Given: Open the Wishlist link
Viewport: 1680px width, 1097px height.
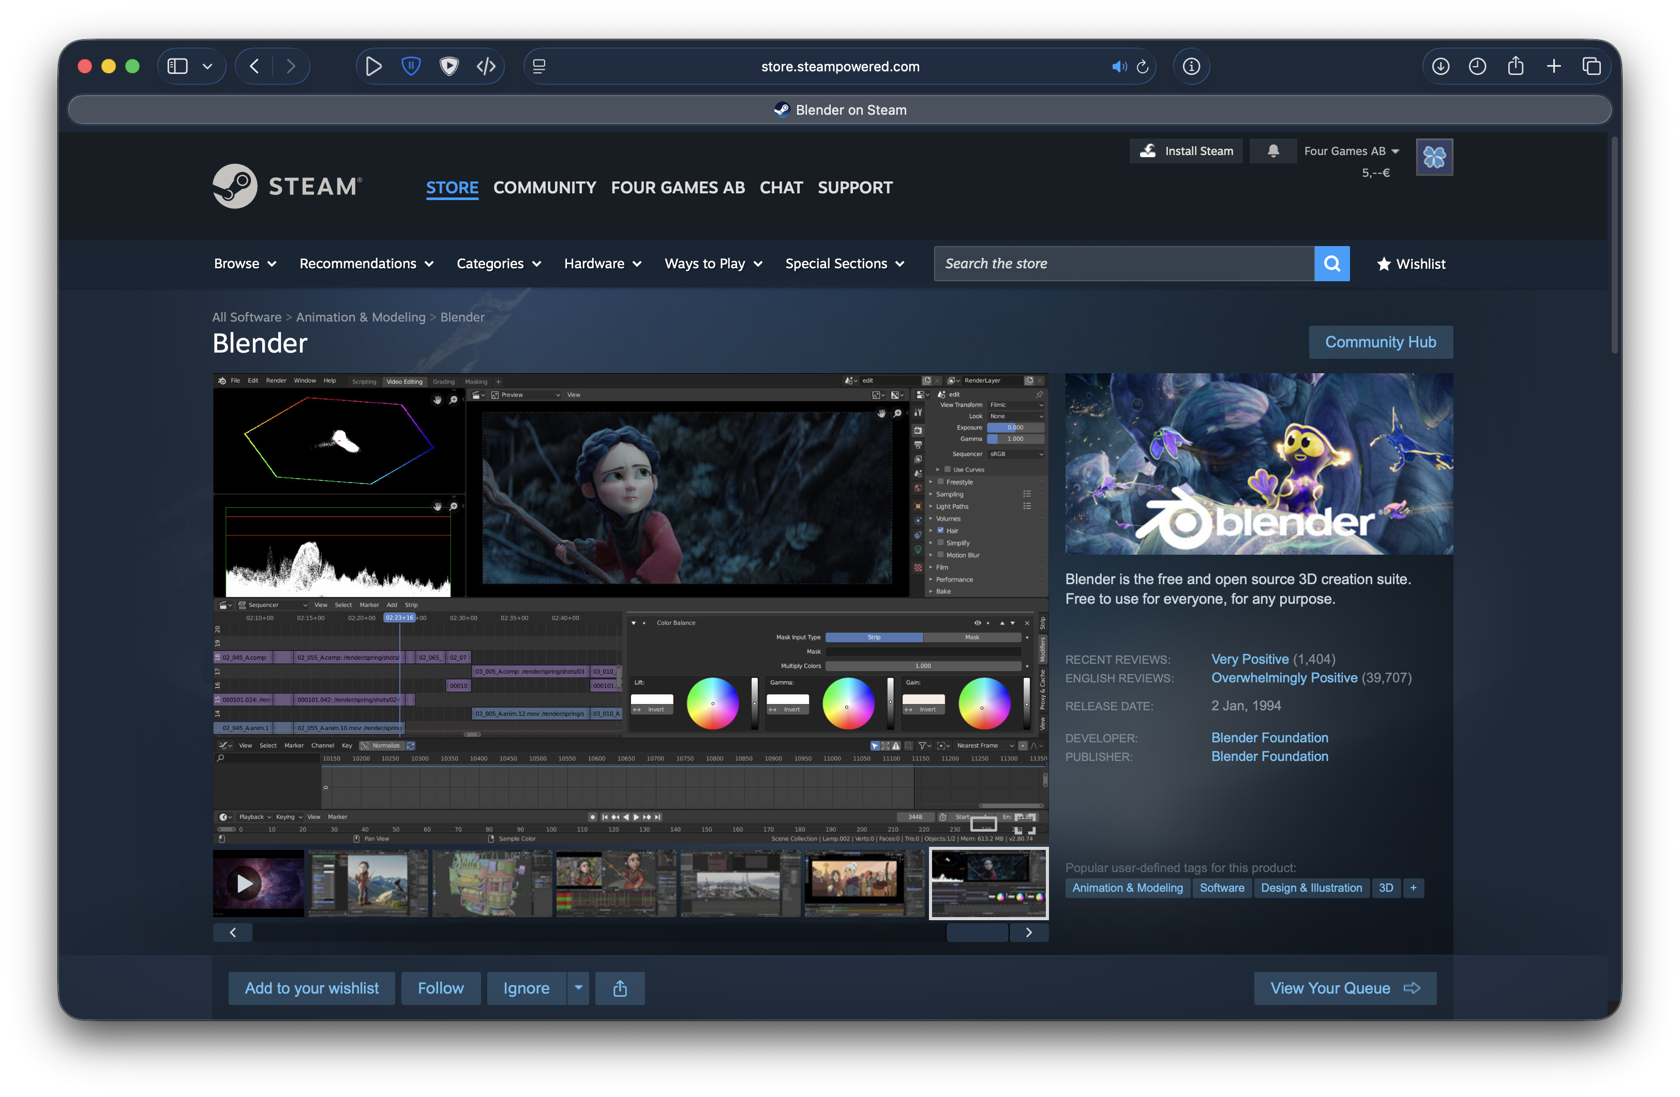Looking at the screenshot, I should point(1411,264).
